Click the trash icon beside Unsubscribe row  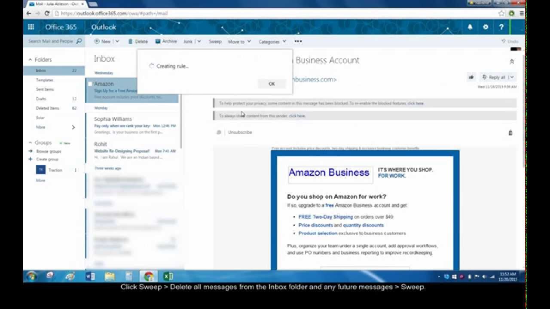click(510, 133)
